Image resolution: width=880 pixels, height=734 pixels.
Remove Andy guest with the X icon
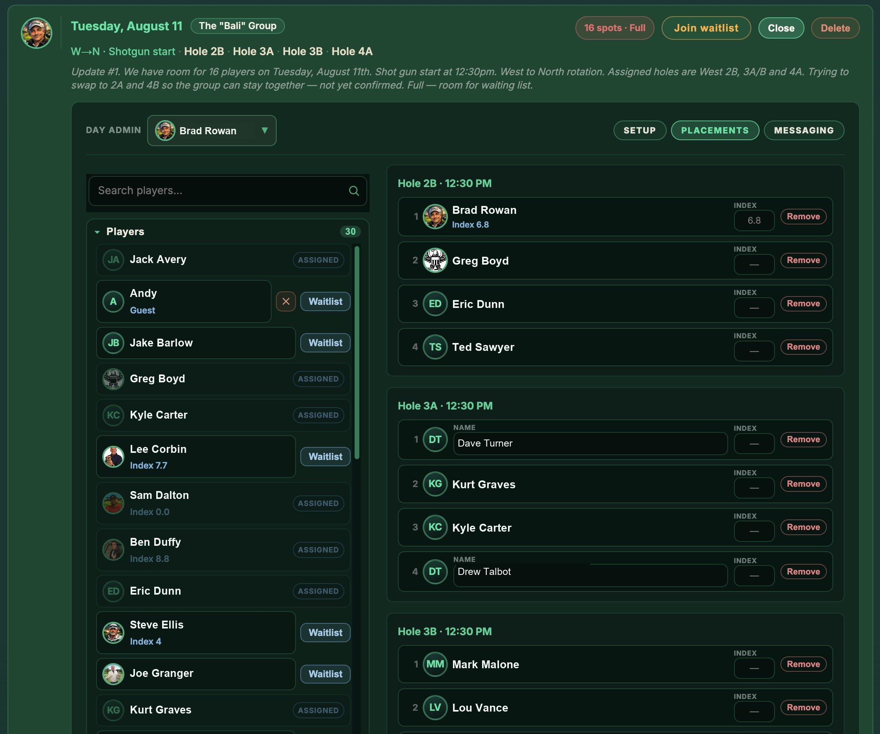click(x=286, y=301)
